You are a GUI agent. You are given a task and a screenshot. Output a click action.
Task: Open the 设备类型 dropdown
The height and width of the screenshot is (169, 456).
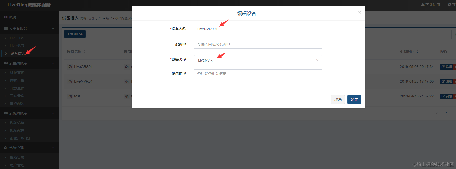pyautogui.click(x=258, y=60)
